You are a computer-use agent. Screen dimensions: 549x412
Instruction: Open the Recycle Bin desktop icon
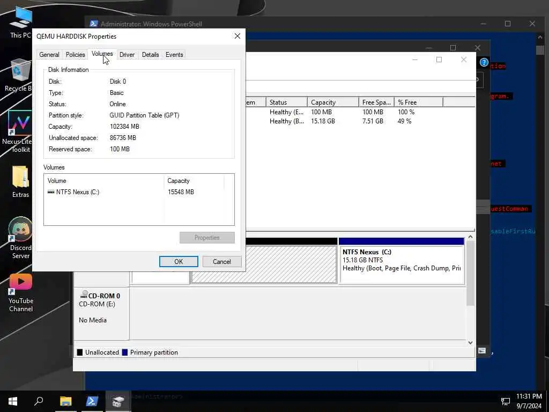point(18,75)
